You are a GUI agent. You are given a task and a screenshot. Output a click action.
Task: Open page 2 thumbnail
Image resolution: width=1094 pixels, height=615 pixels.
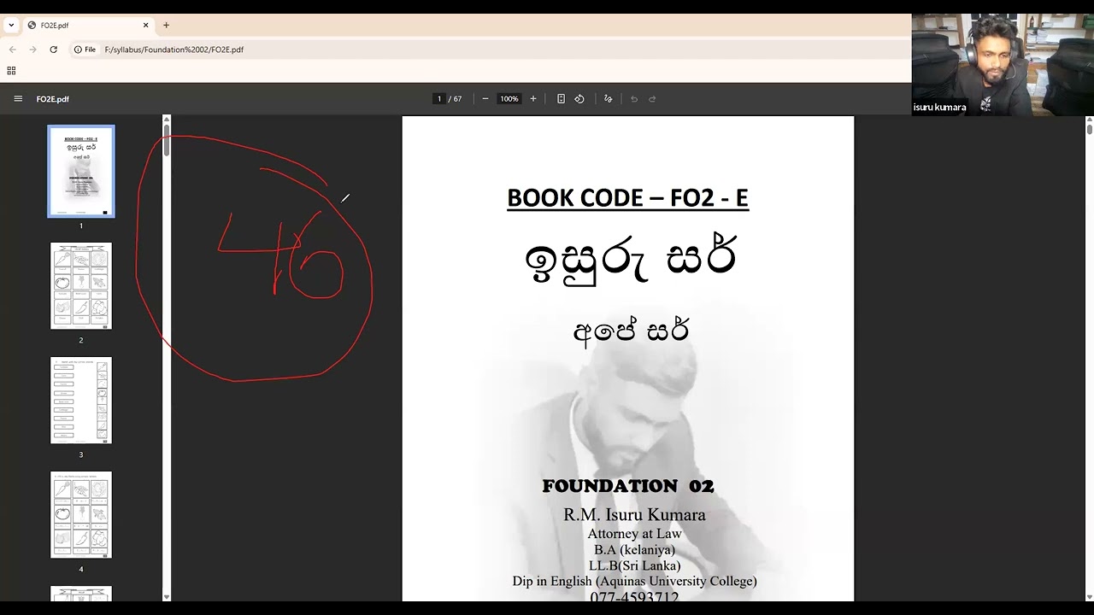pyautogui.click(x=81, y=286)
